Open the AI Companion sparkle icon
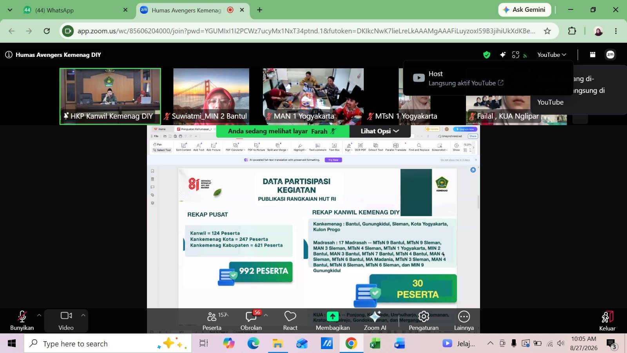Viewport: 627px width, 353px height. click(503, 55)
